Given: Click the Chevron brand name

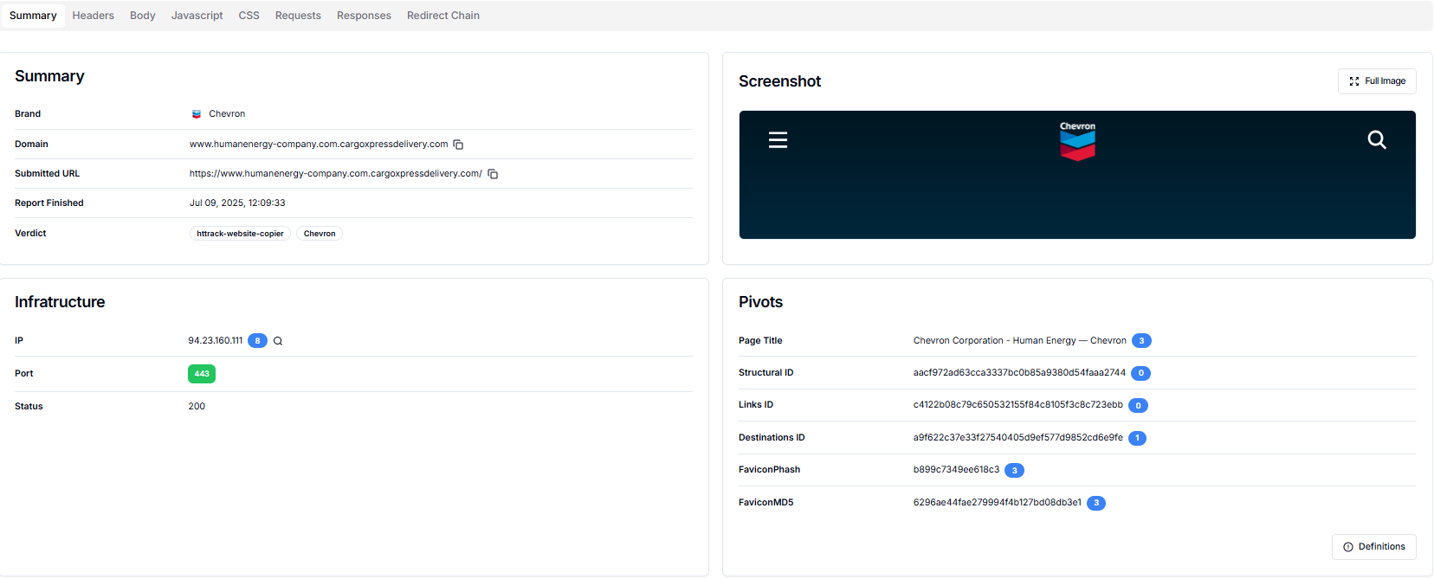Looking at the screenshot, I should [x=227, y=114].
